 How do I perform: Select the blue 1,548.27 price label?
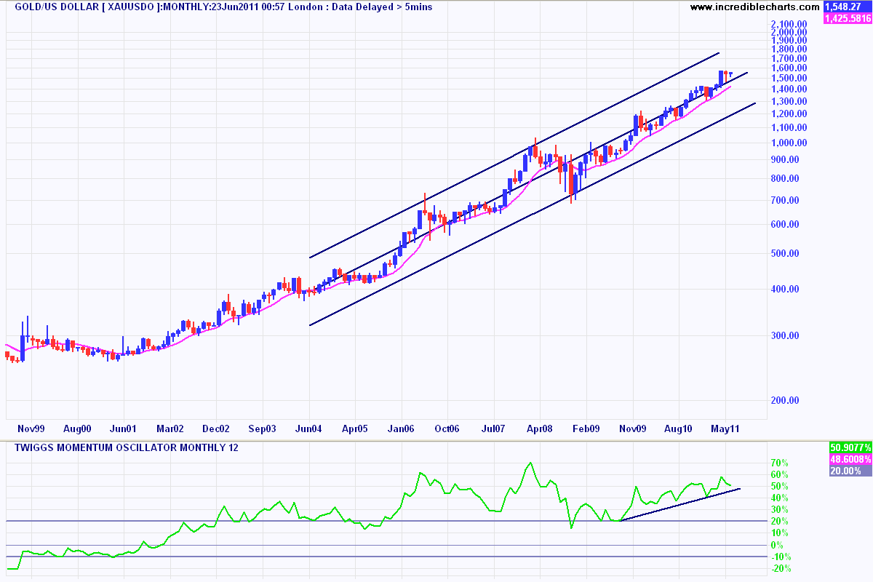(847, 7)
